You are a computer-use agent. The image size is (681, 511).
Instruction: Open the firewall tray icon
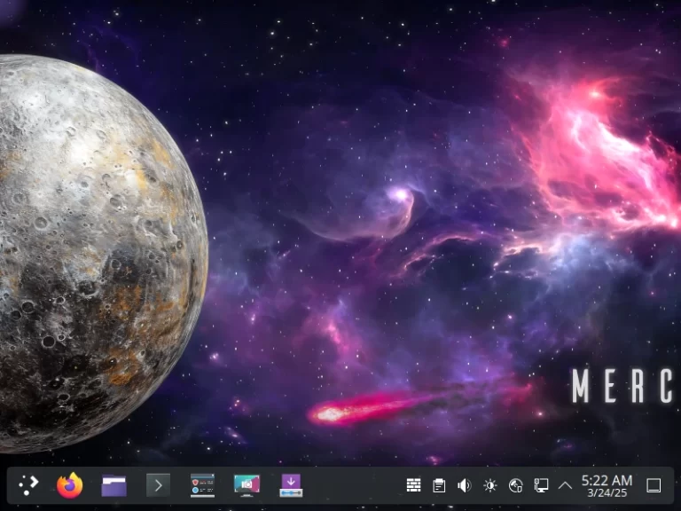tap(413, 485)
